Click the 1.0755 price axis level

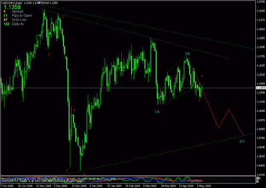coord(260,138)
